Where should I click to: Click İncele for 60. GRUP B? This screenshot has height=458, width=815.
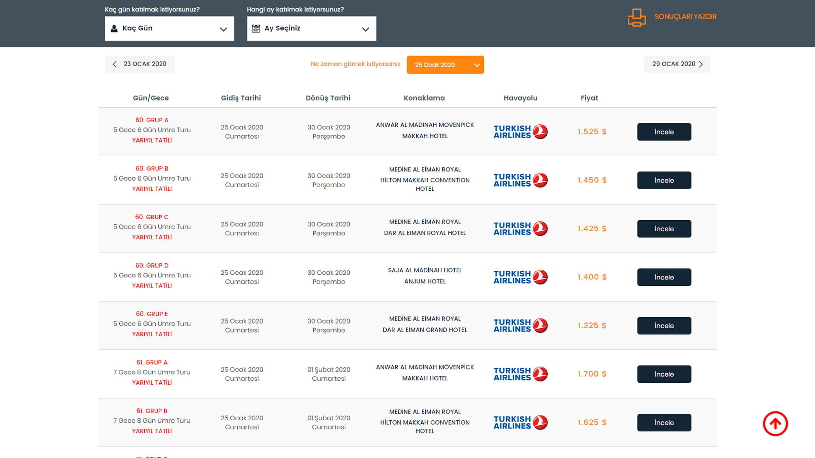[x=664, y=180]
